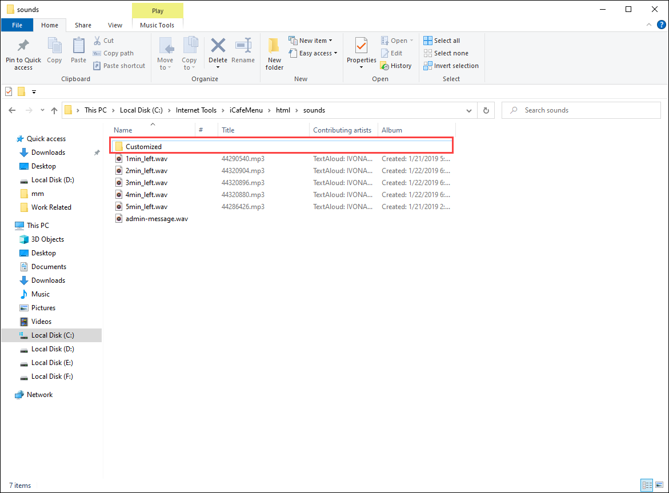Open the Properties icon in the ribbon
Image resolution: width=669 pixels, height=493 pixels.
(x=361, y=46)
